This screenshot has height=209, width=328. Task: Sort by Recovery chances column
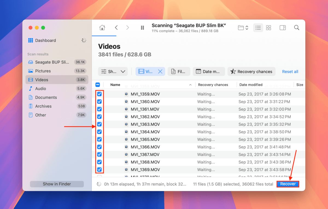(x=213, y=85)
